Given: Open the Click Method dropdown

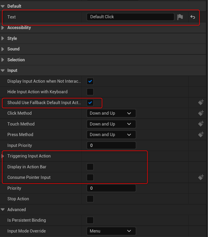Looking at the screenshot, I should [x=111, y=113].
